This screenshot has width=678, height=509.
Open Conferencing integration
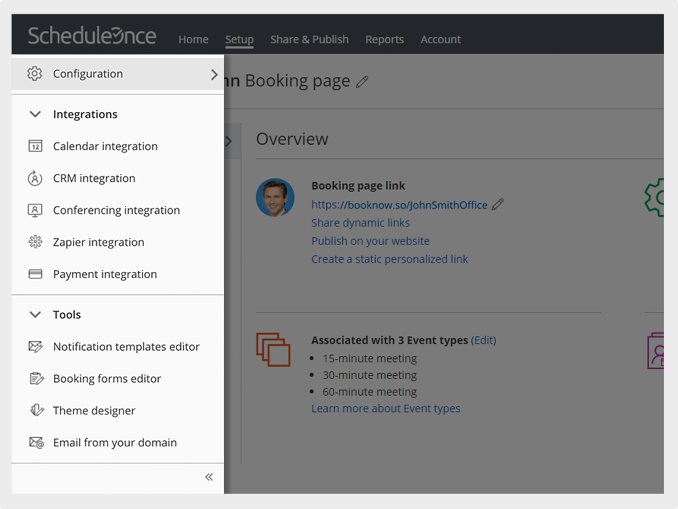point(117,210)
